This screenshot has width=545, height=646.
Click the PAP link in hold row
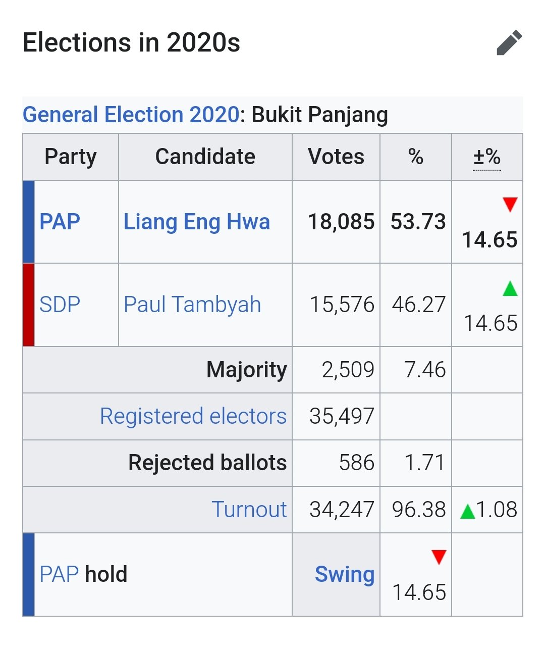(59, 574)
